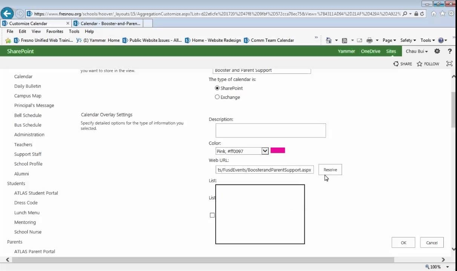
Task: Click the List selection box
Action: pos(260,214)
